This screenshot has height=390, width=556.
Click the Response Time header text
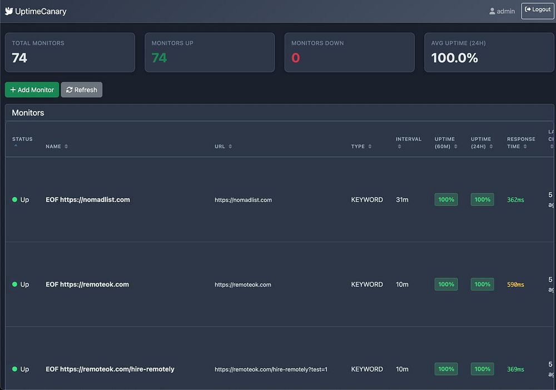click(x=521, y=142)
